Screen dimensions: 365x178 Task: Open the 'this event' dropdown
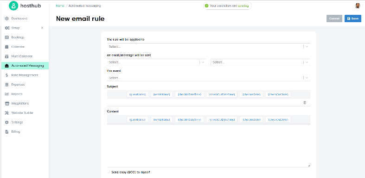coord(209,78)
